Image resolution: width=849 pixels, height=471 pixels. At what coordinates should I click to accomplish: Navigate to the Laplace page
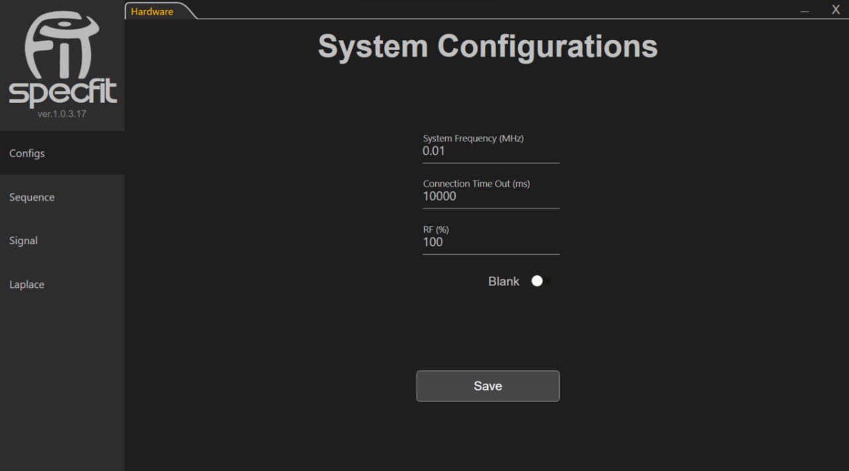coord(27,285)
